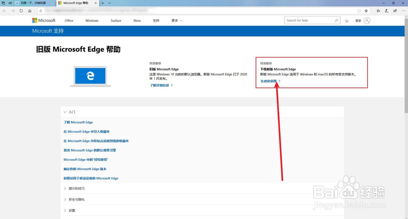
Task: Open Xbox in the site navigation
Action: tap(137, 20)
